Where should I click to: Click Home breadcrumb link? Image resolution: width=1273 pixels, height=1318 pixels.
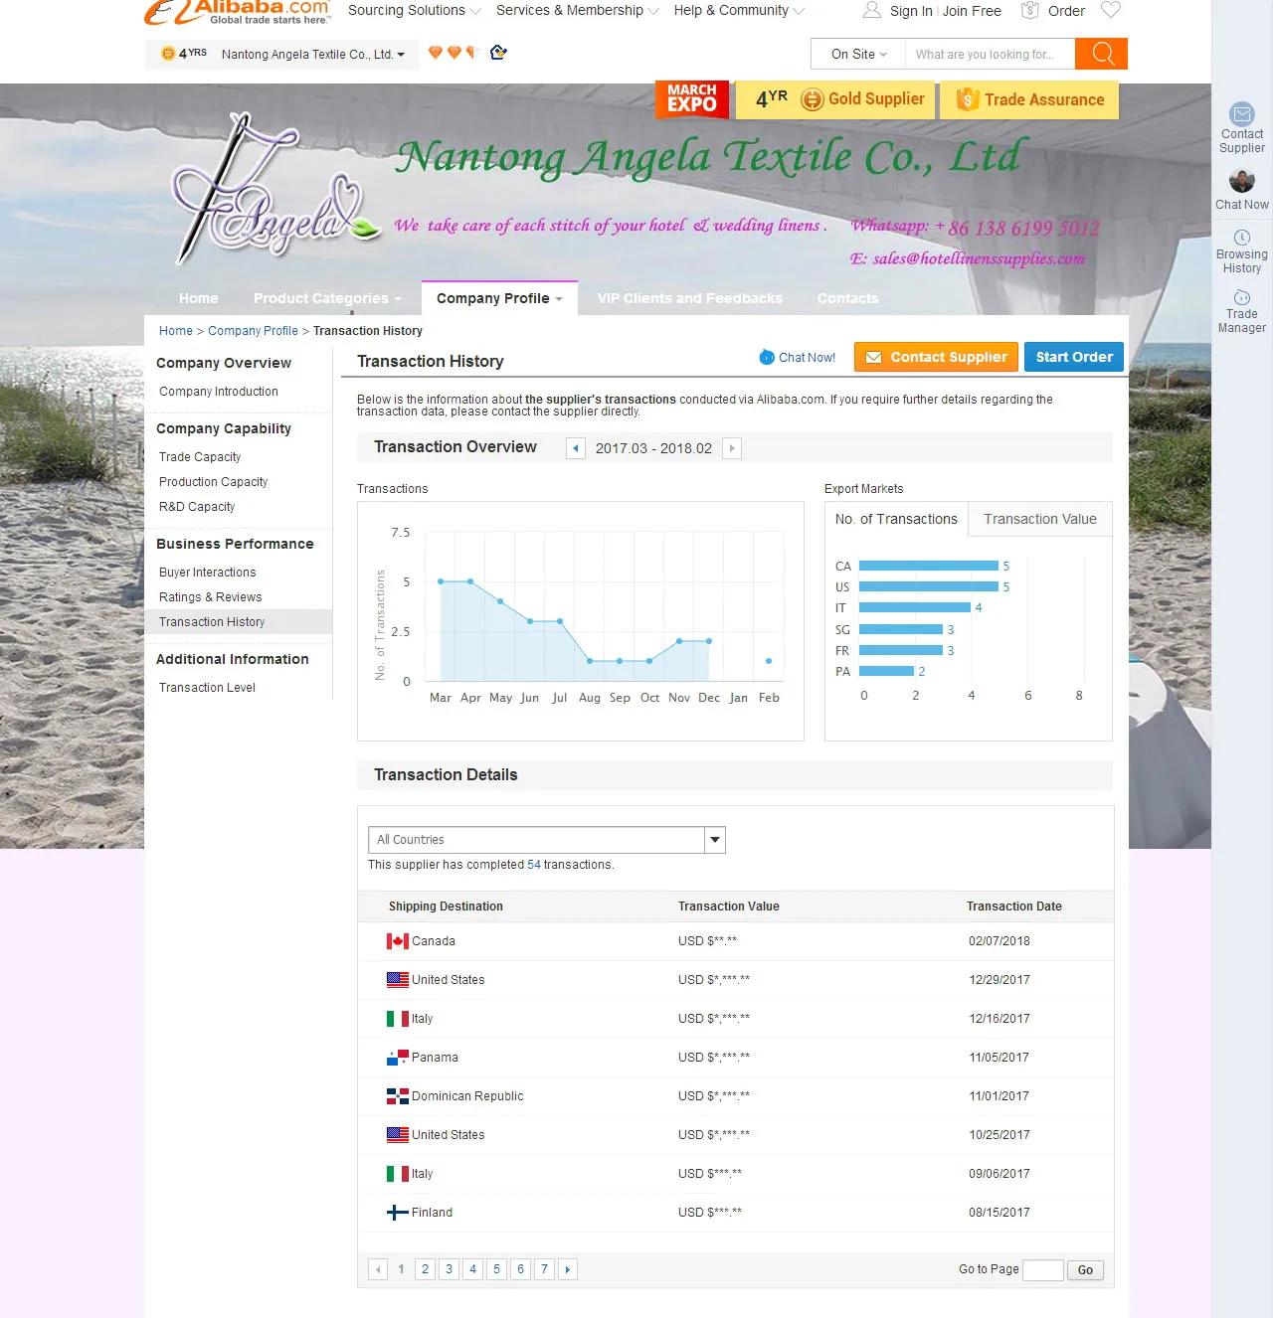click(x=176, y=331)
